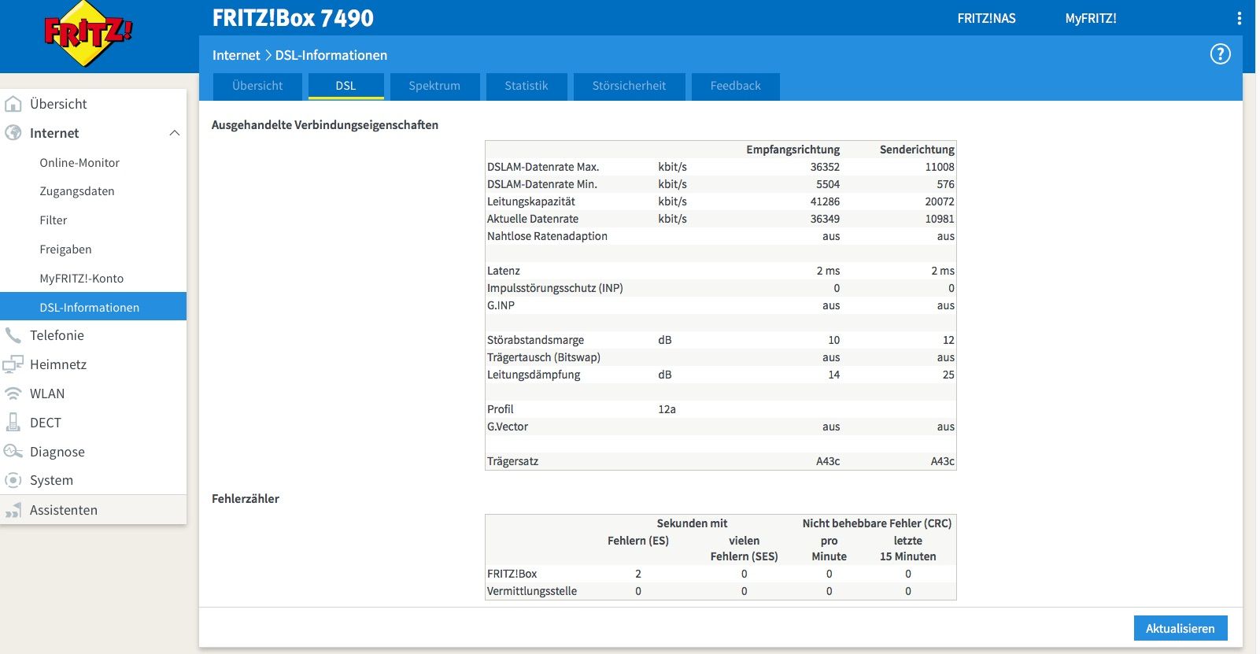Image resolution: width=1260 pixels, height=654 pixels.
Task: Click the Assistenten wizard icon
Action: [x=13, y=510]
